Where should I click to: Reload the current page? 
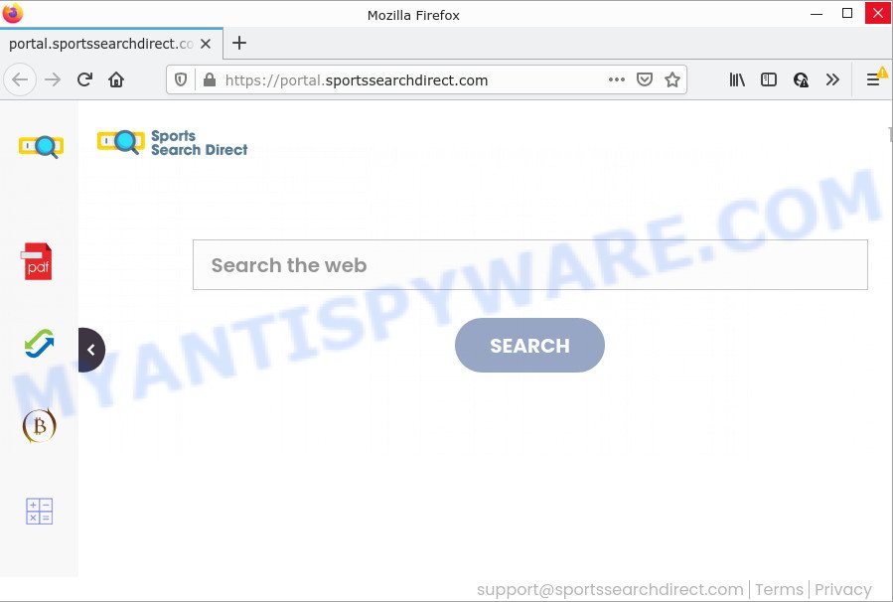tap(84, 79)
